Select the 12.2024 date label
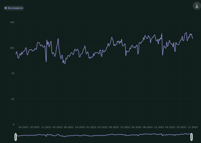 point(159,127)
